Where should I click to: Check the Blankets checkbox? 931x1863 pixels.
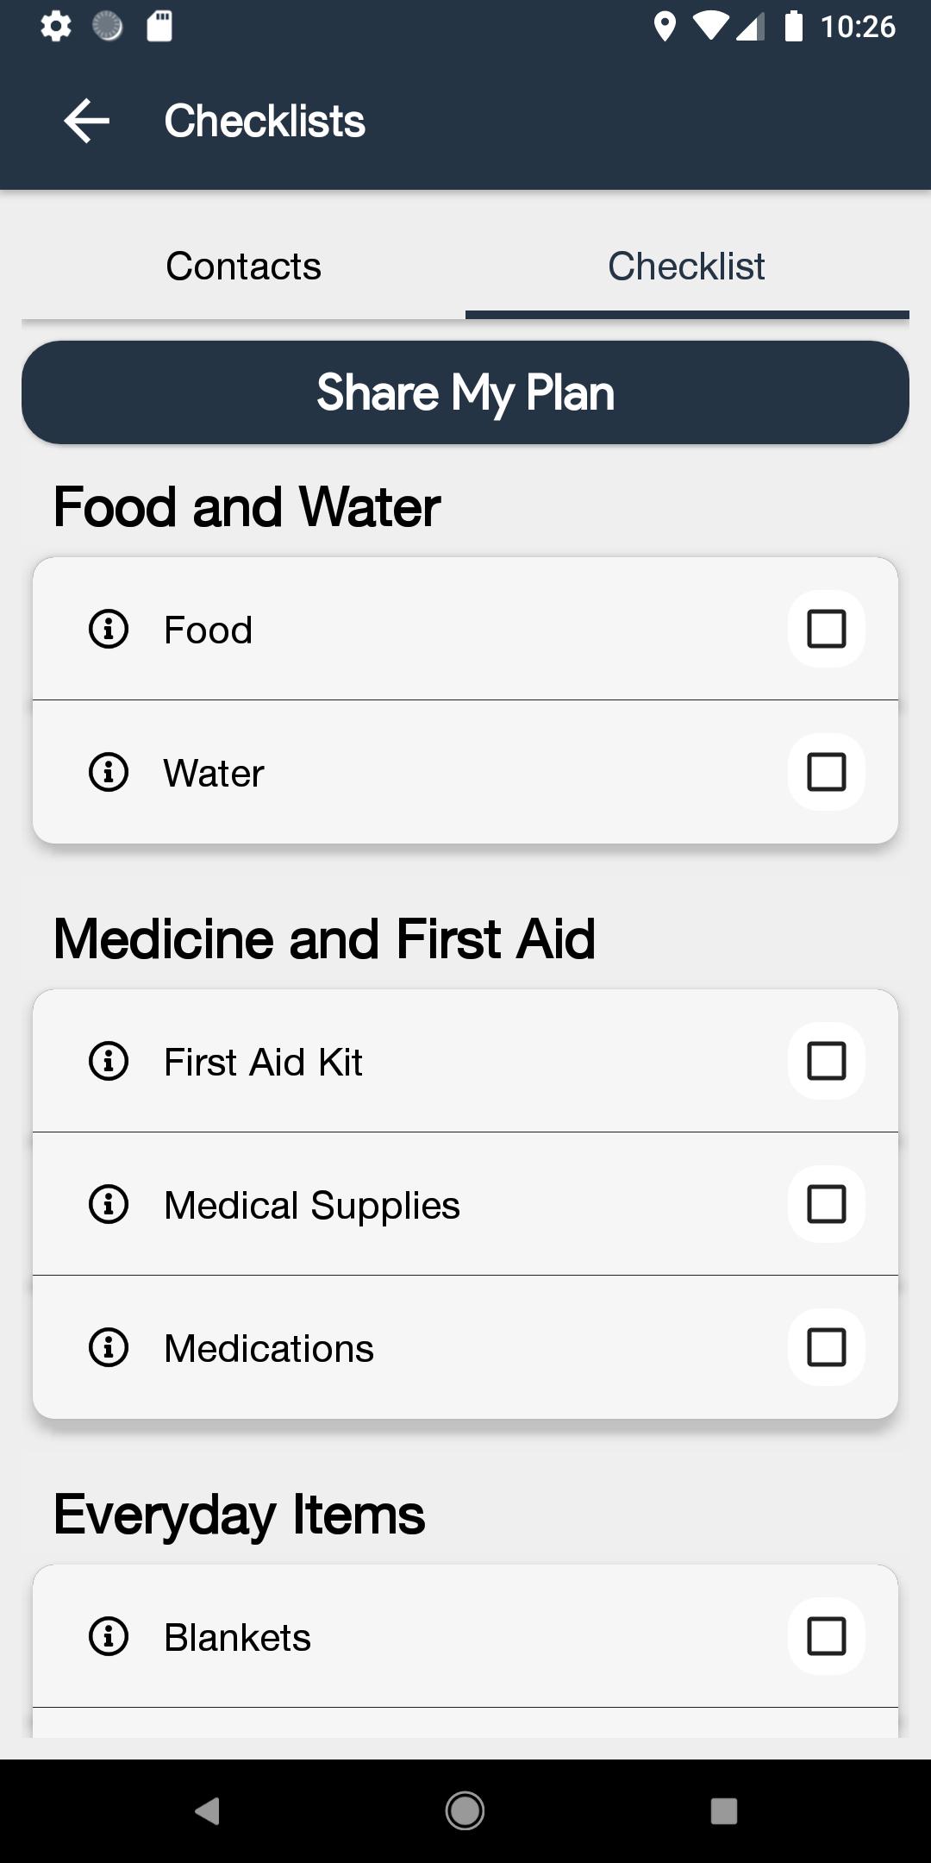coord(826,1636)
